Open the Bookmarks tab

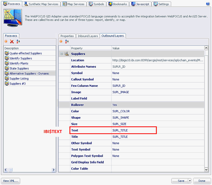[x=118, y=4]
